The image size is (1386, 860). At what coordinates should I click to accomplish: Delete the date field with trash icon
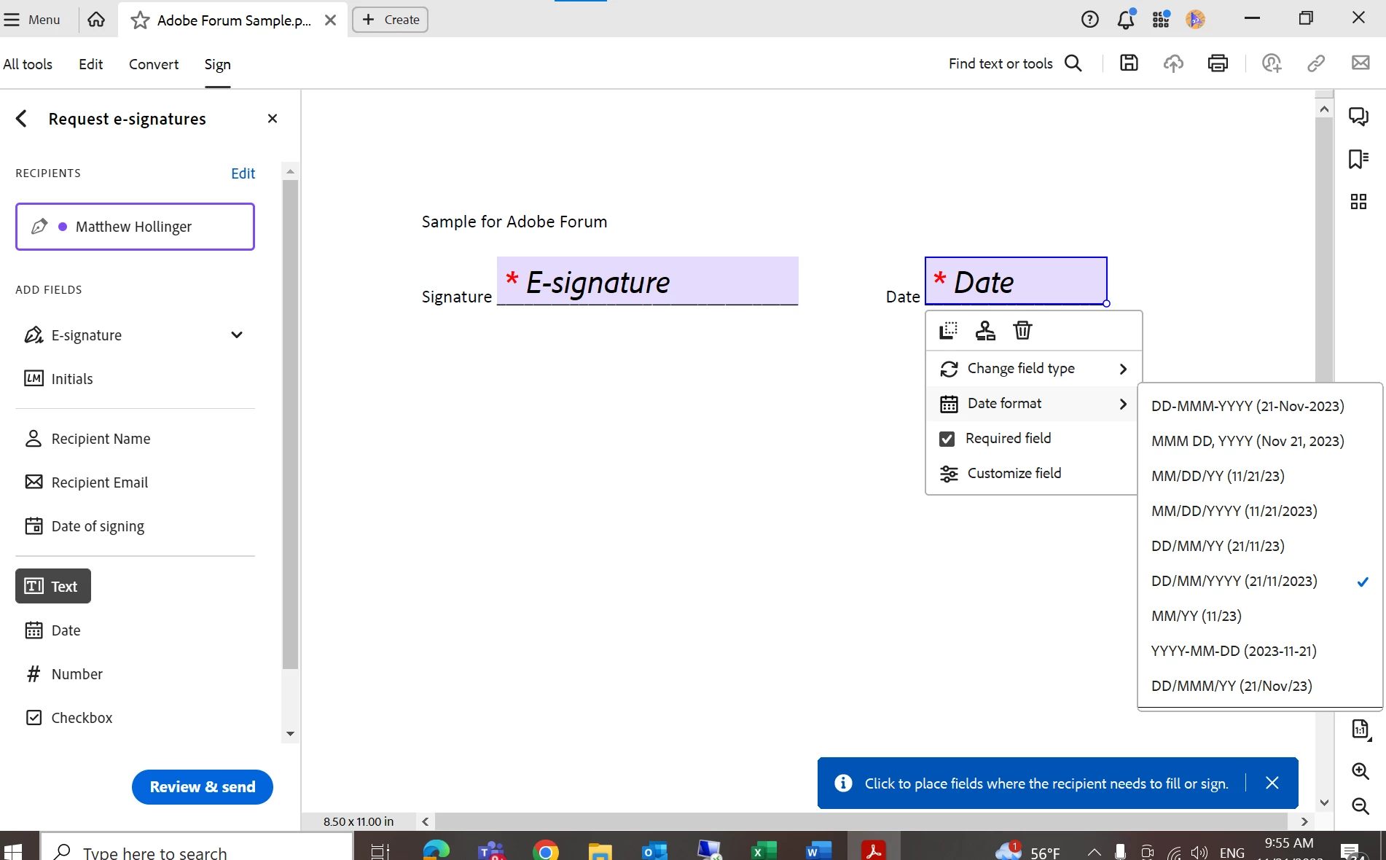pos(1022,331)
